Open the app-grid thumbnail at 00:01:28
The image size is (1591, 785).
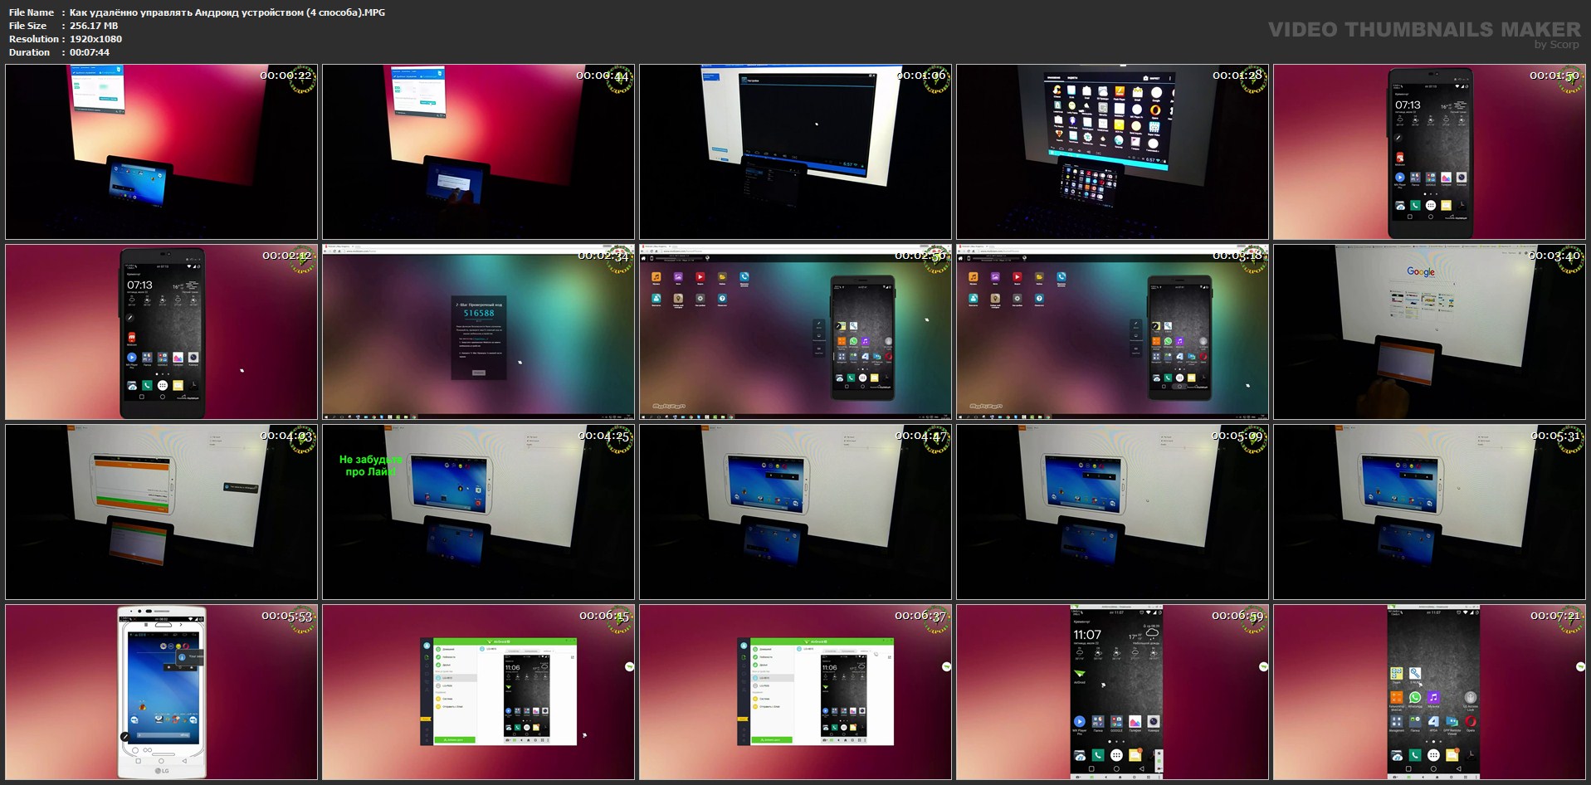(1112, 152)
